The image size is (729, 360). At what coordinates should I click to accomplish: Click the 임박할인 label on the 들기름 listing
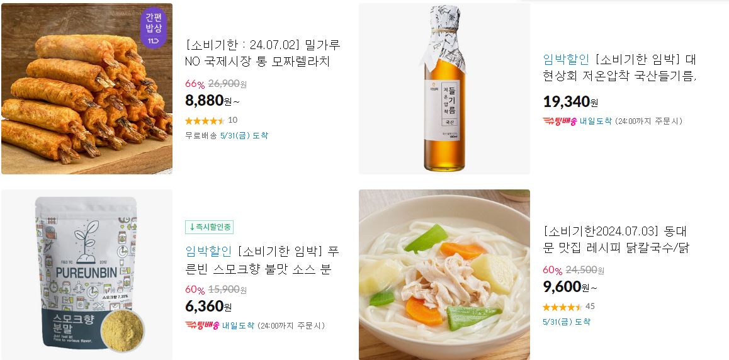pyautogui.click(x=566, y=59)
